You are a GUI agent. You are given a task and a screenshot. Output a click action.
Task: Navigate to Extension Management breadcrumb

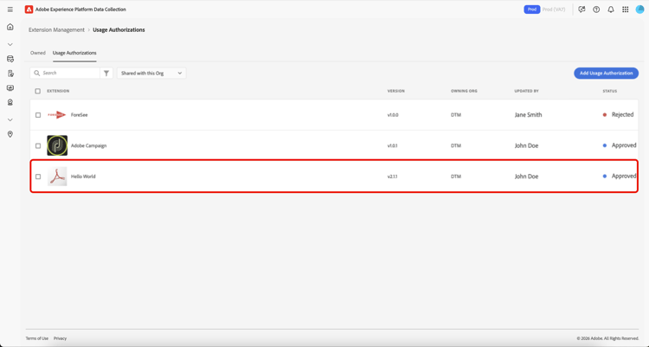pos(56,29)
